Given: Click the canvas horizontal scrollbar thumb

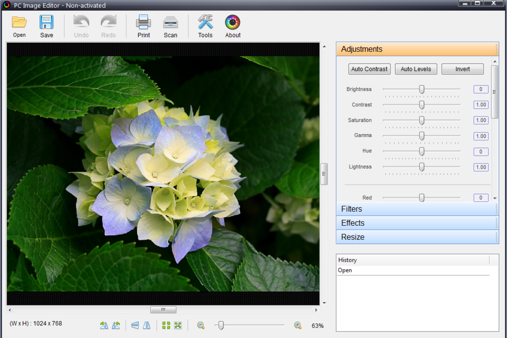Looking at the screenshot, I should pos(164,310).
